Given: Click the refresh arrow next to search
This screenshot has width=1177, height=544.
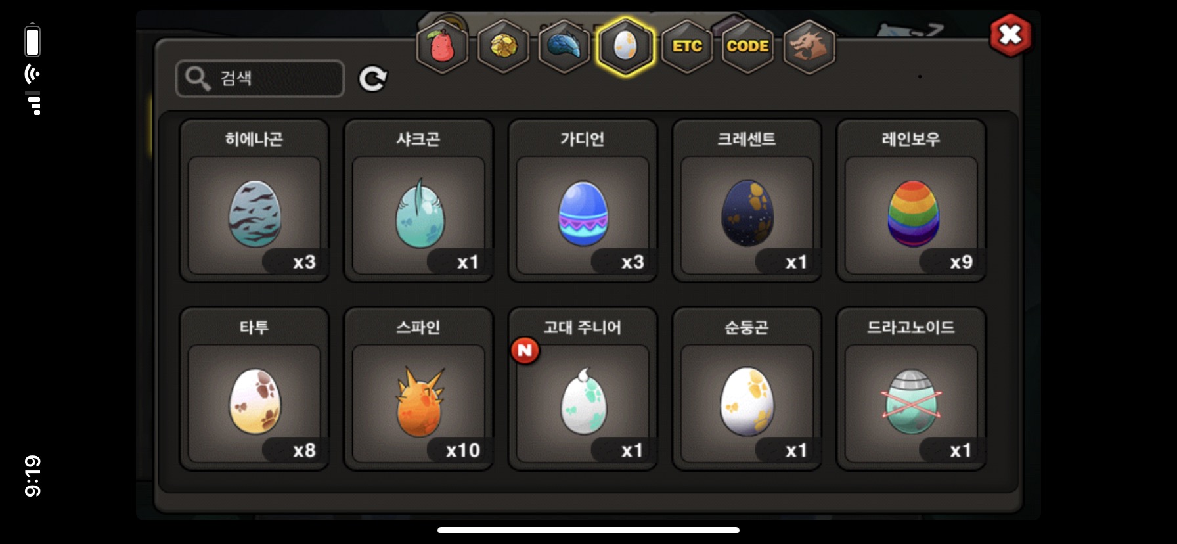Looking at the screenshot, I should click(372, 79).
